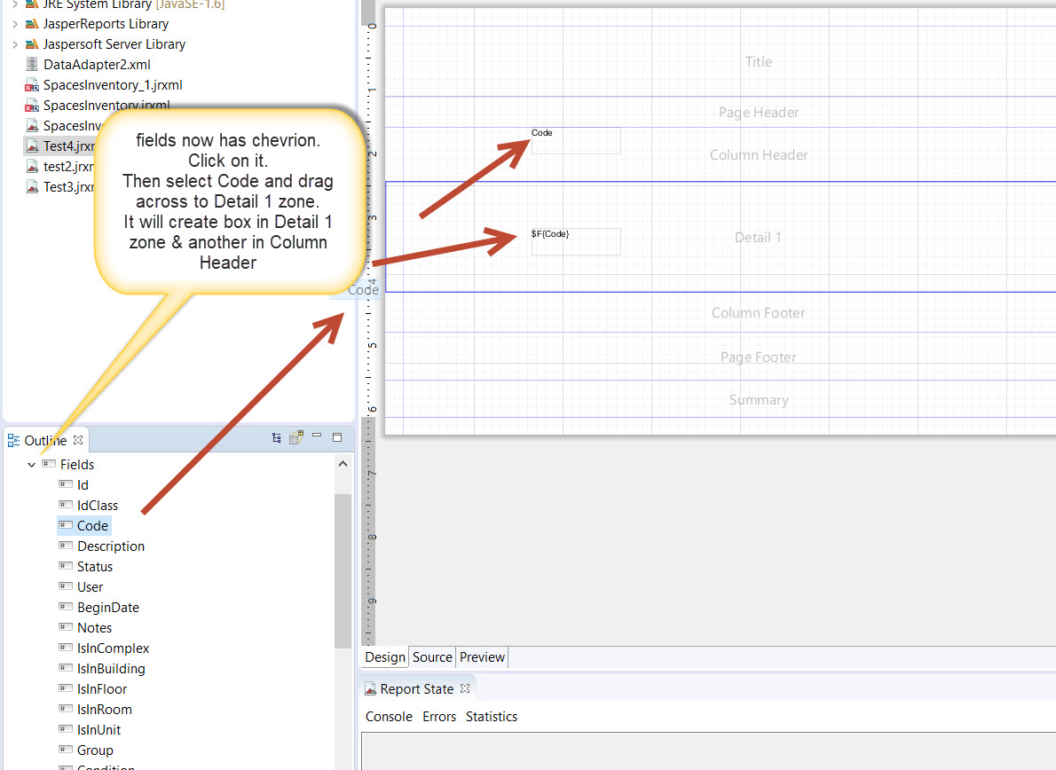
Task: Click the DataAdapter2.xml file icon
Action: click(32, 65)
